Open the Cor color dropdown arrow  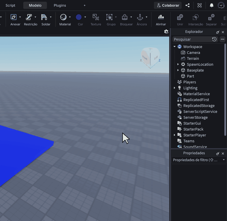click(85, 17)
